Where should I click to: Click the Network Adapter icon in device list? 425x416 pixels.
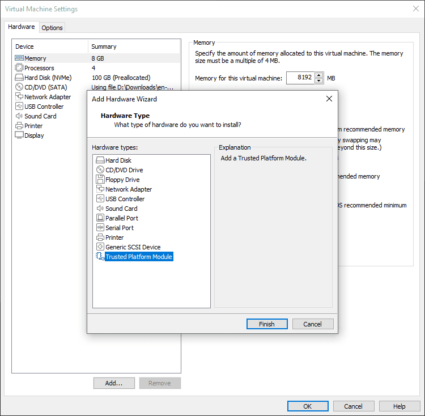tap(19, 97)
